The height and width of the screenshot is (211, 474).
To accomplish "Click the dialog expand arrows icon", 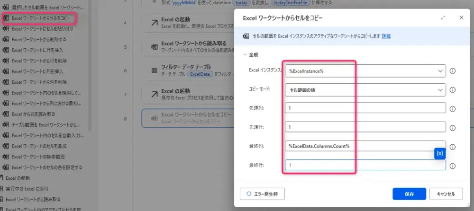I will tap(443, 18).
